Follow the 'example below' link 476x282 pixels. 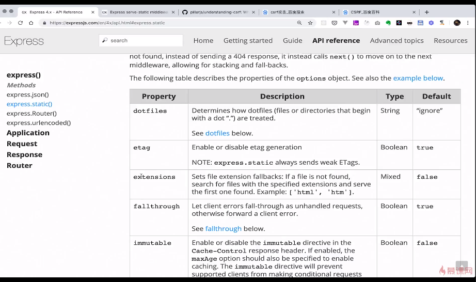[418, 79]
